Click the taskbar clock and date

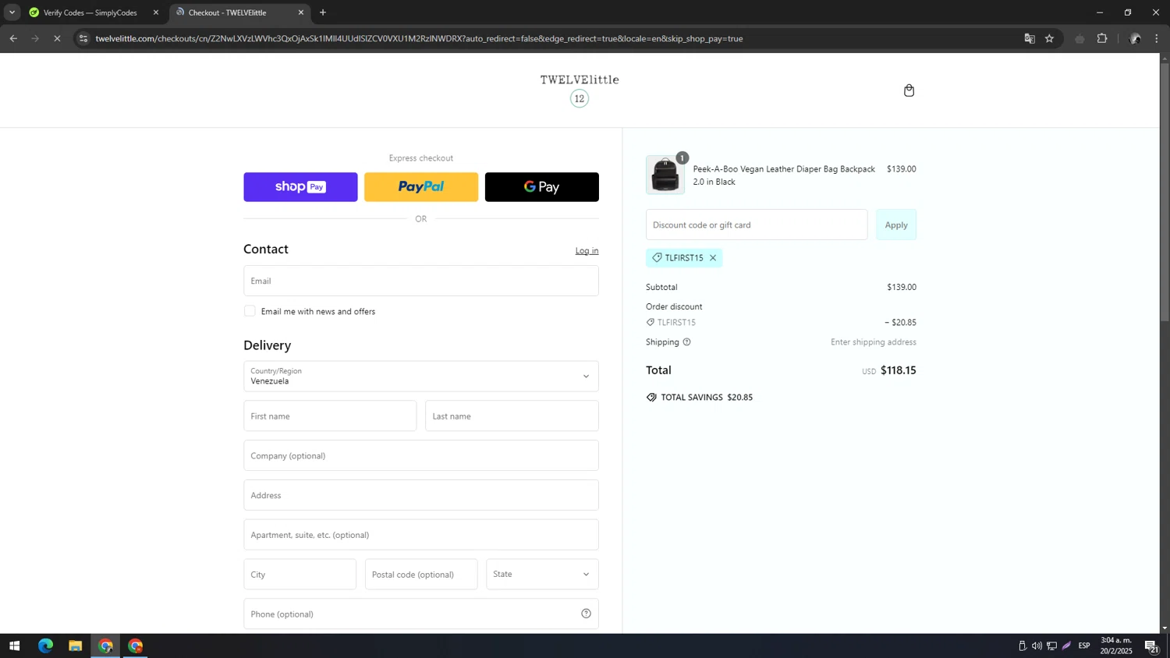1116,646
